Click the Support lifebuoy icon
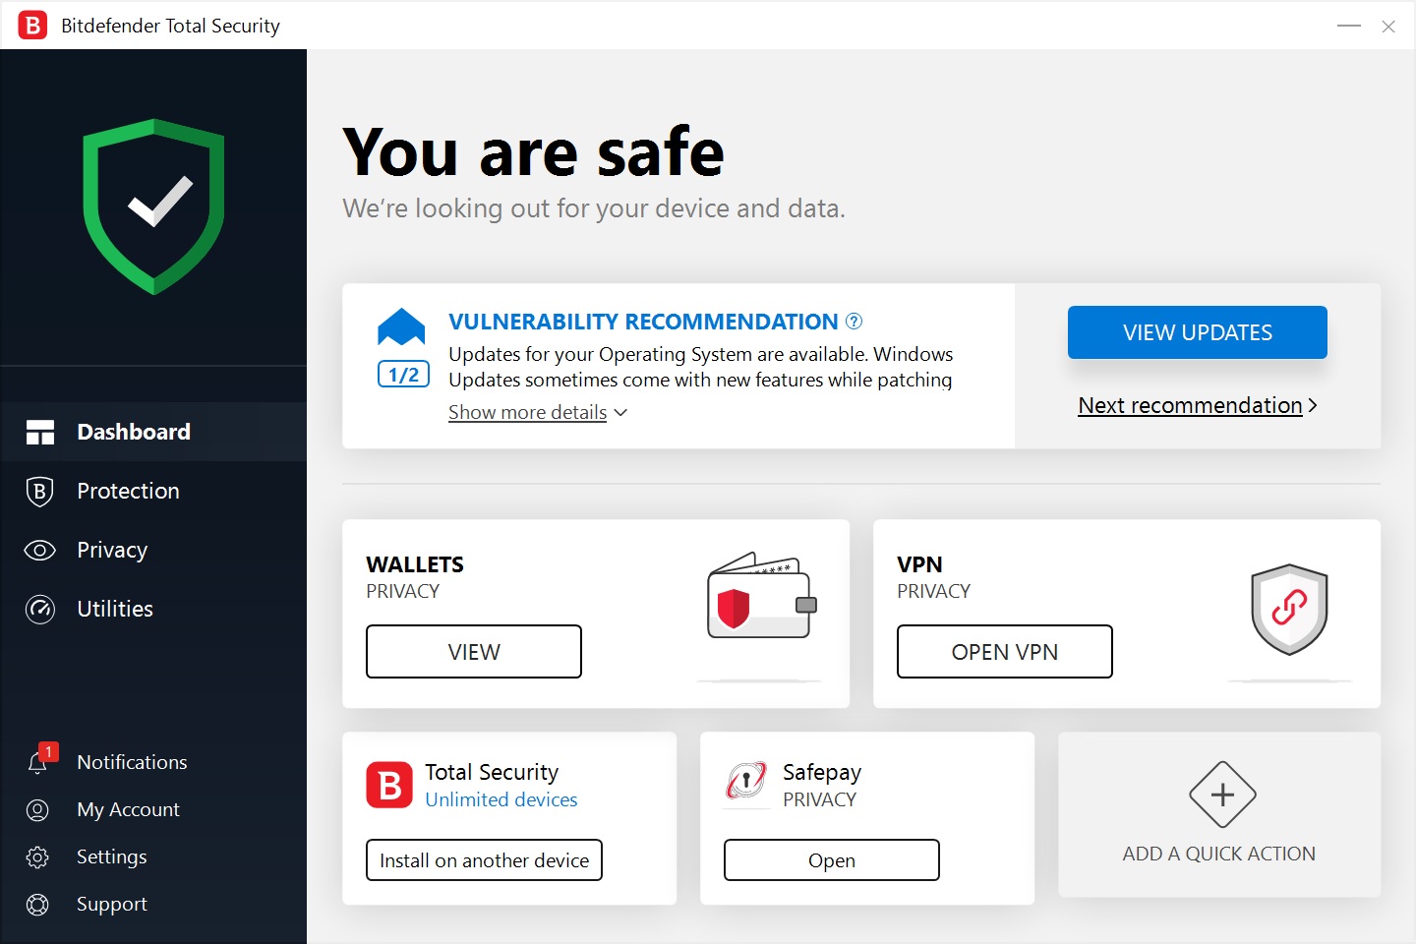The height and width of the screenshot is (944, 1416). click(x=37, y=904)
